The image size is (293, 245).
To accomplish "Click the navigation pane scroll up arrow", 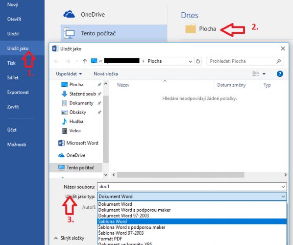I will 106,84.
